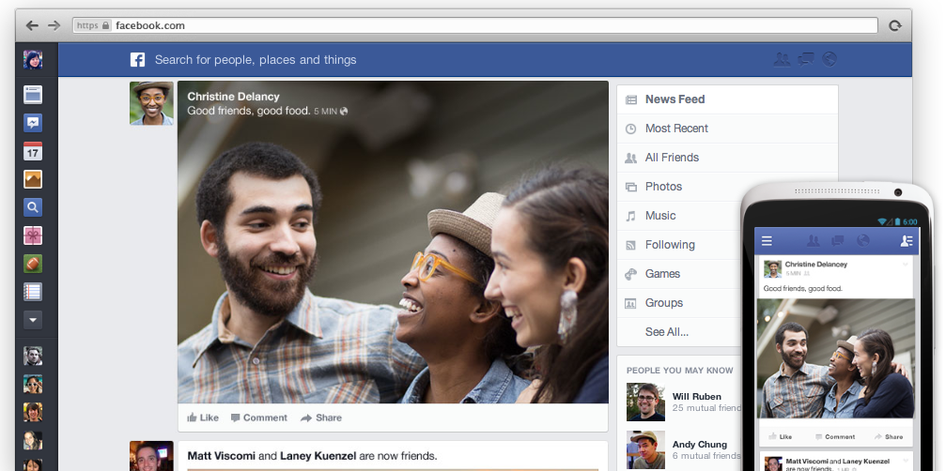Click the globe notifications icon in desktop header
The height and width of the screenshot is (471, 946).
[x=830, y=59]
